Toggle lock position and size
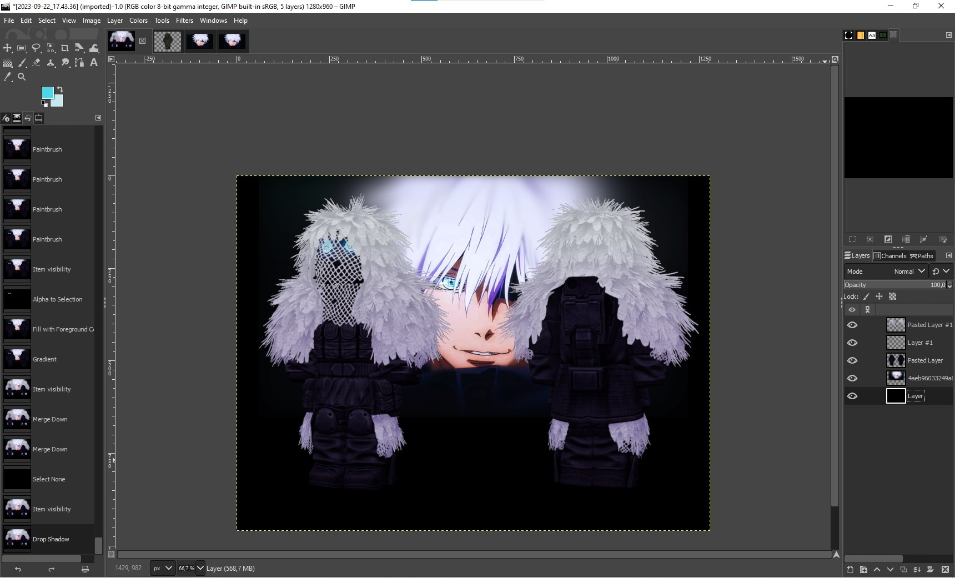 (x=879, y=296)
